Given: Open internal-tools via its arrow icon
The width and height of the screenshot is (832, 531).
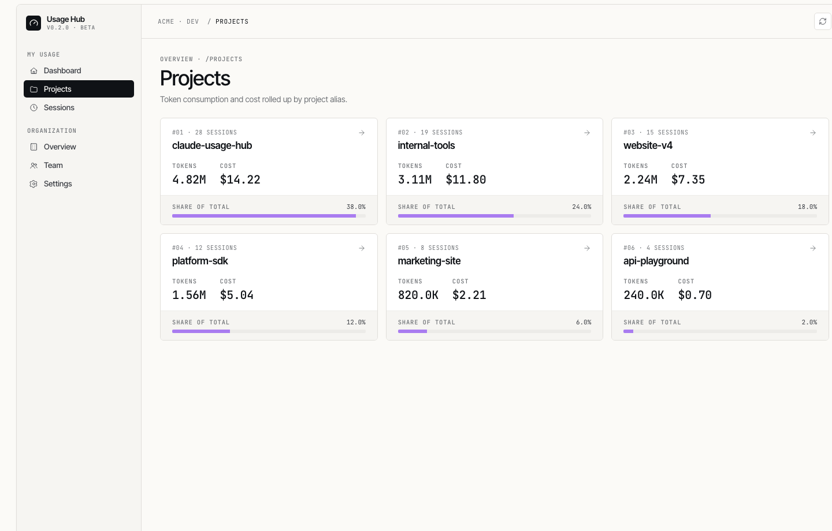Looking at the screenshot, I should click(587, 133).
